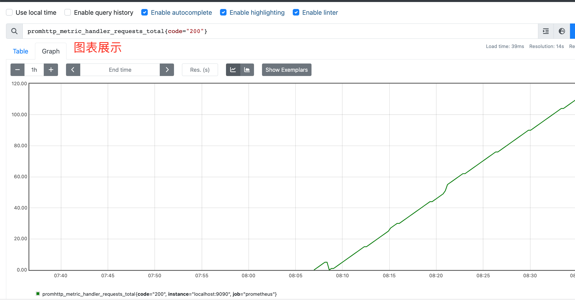Click the End time input field
Image resolution: width=575 pixels, height=302 pixels.
(120, 70)
